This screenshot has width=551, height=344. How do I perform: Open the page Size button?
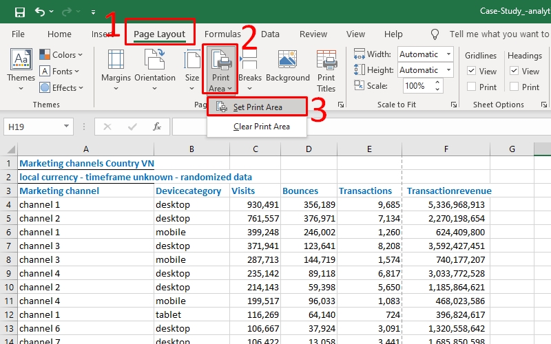(x=192, y=69)
